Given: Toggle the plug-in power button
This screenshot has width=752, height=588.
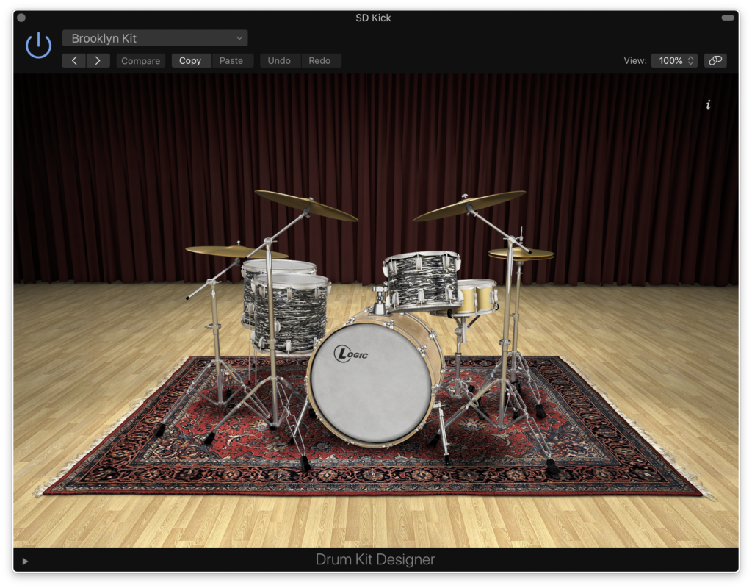Looking at the screenshot, I should tap(38, 46).
